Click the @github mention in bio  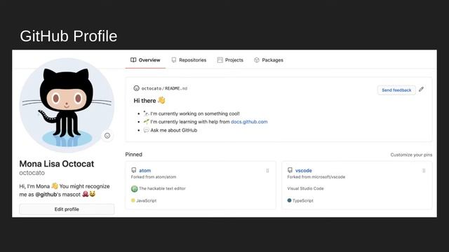click(x=46, y=195)
